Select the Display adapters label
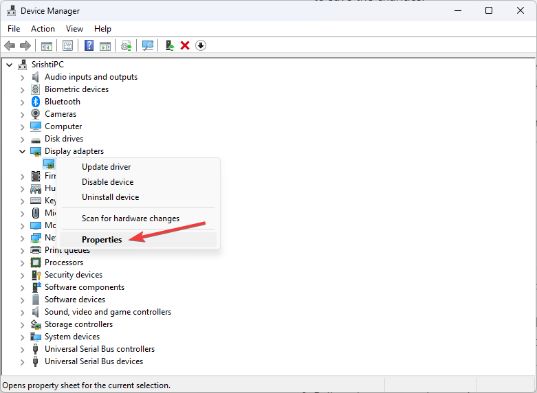This screenshot has width=537, height=393. point(74,151)
